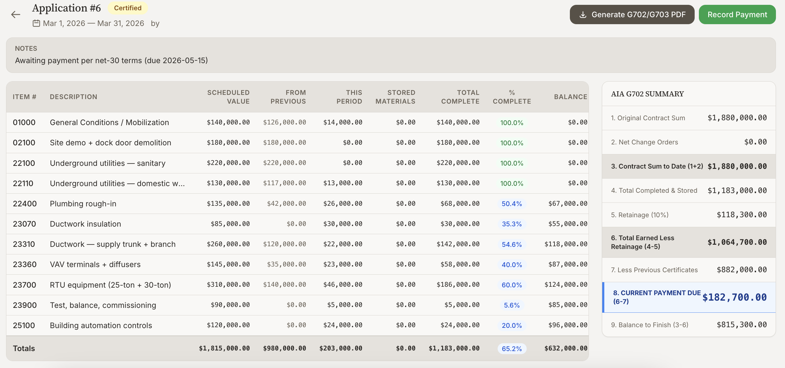
Task: Click the ITEM # column header
Action: pyautogui.click(x=24, y=97)
